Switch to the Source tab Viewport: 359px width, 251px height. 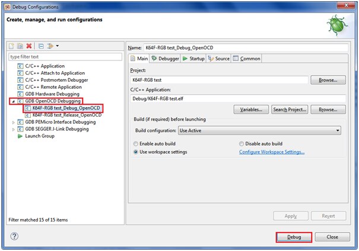point(219,59)
